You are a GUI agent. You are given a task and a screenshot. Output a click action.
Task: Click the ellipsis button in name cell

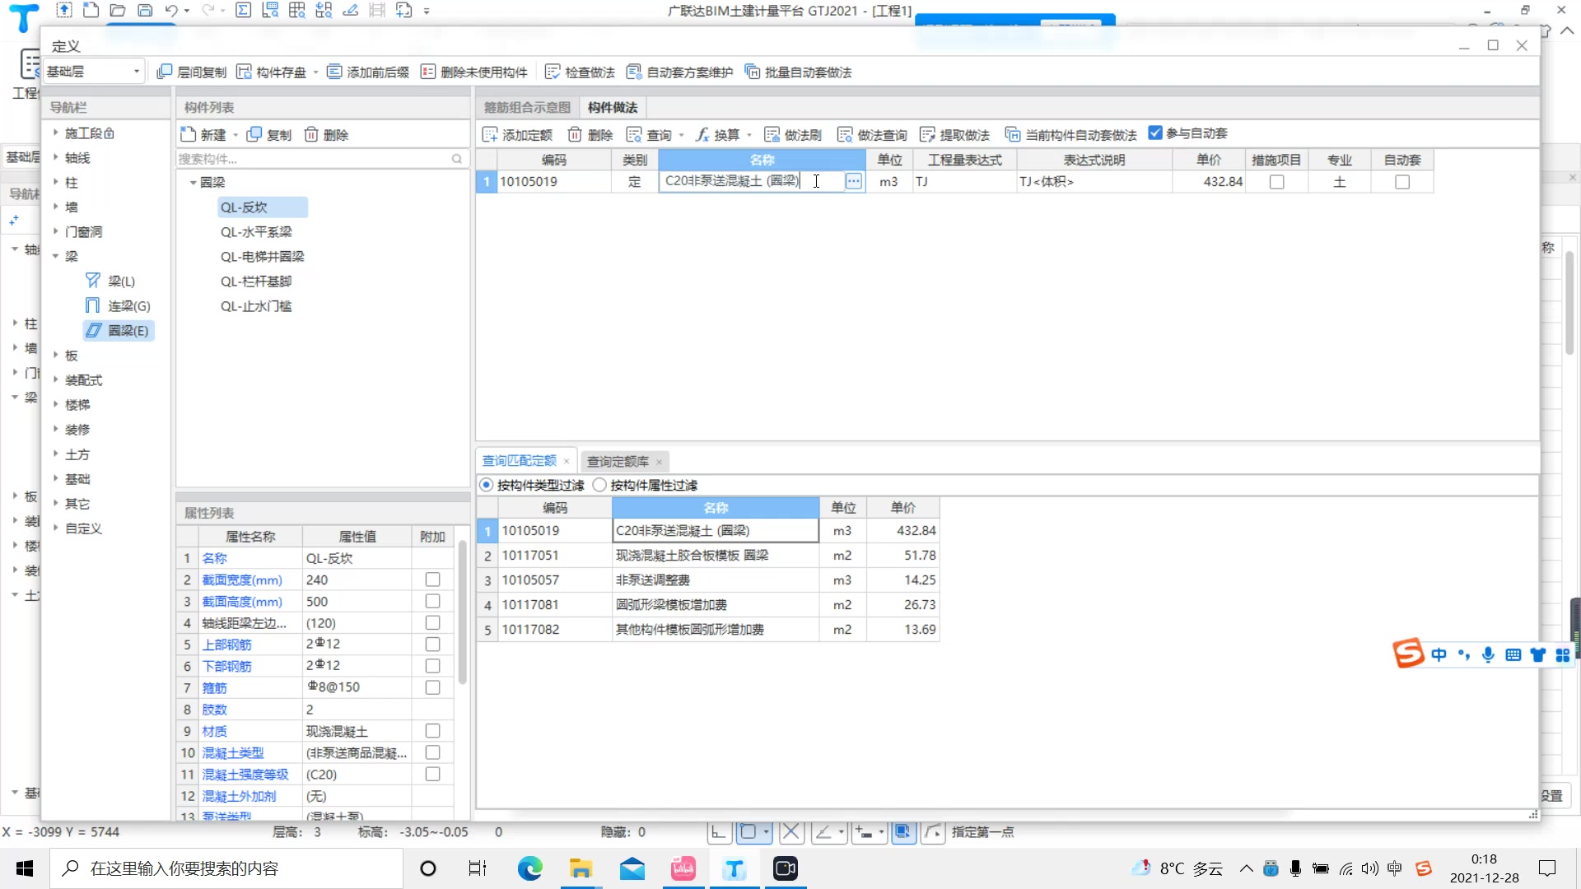click(853, 181)
